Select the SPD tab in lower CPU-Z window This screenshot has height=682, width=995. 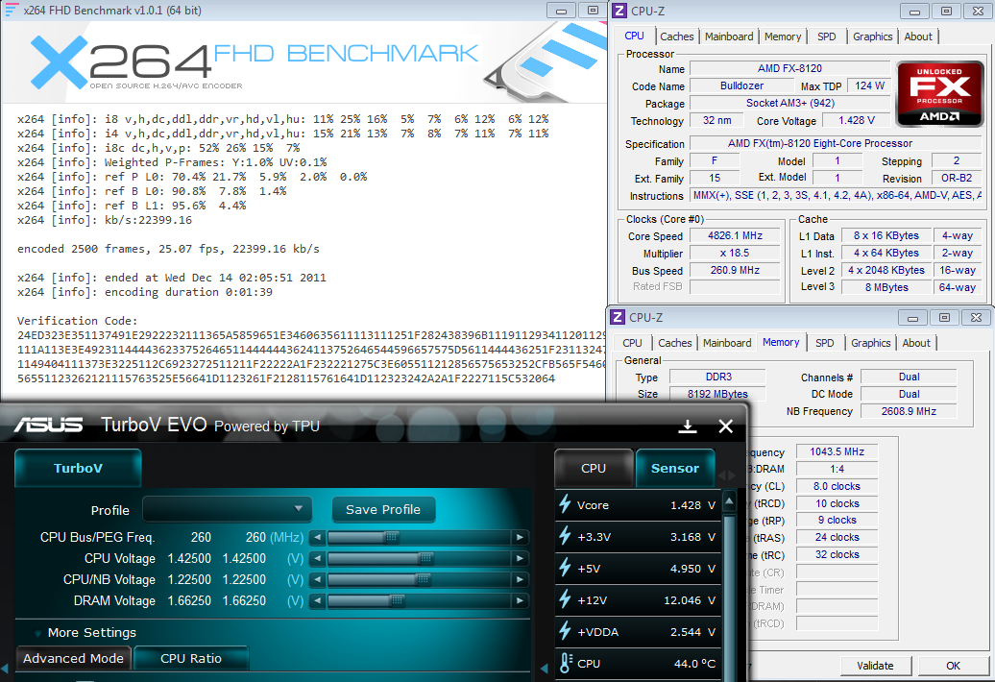coord(824,343)
